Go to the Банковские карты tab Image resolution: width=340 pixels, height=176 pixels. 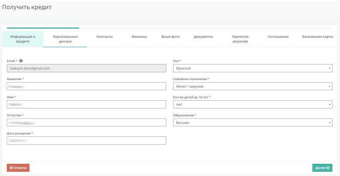tap(317, 37)
